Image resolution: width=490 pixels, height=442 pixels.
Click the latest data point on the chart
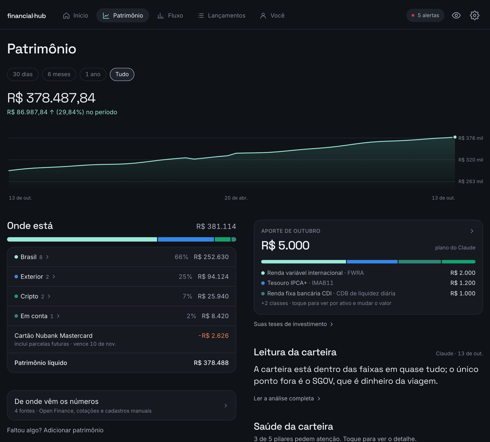coord(455,137)
